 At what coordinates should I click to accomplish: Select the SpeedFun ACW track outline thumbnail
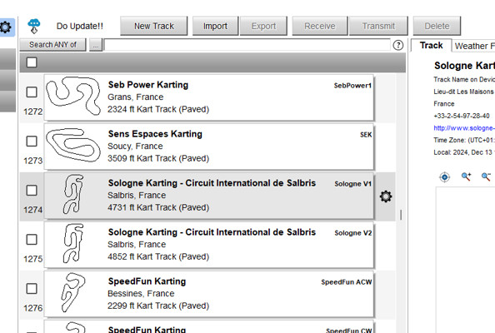[x=73, y=293]
